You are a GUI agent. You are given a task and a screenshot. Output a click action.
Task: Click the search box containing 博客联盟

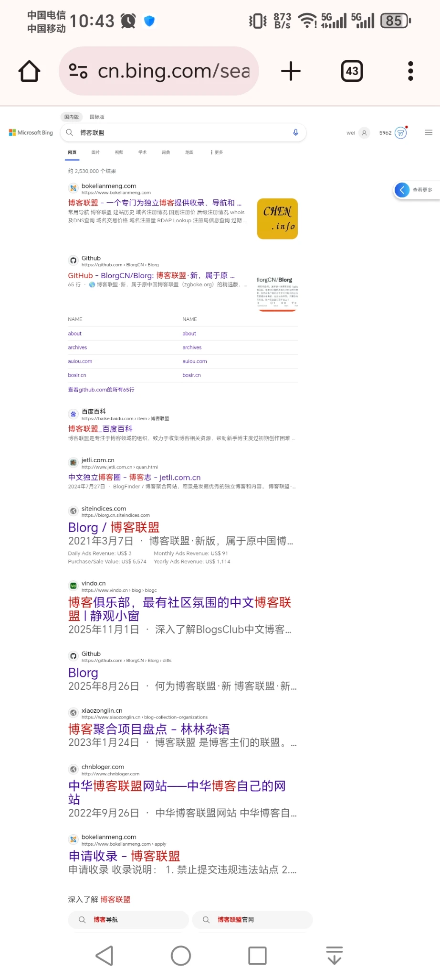(x=183, y=132)
